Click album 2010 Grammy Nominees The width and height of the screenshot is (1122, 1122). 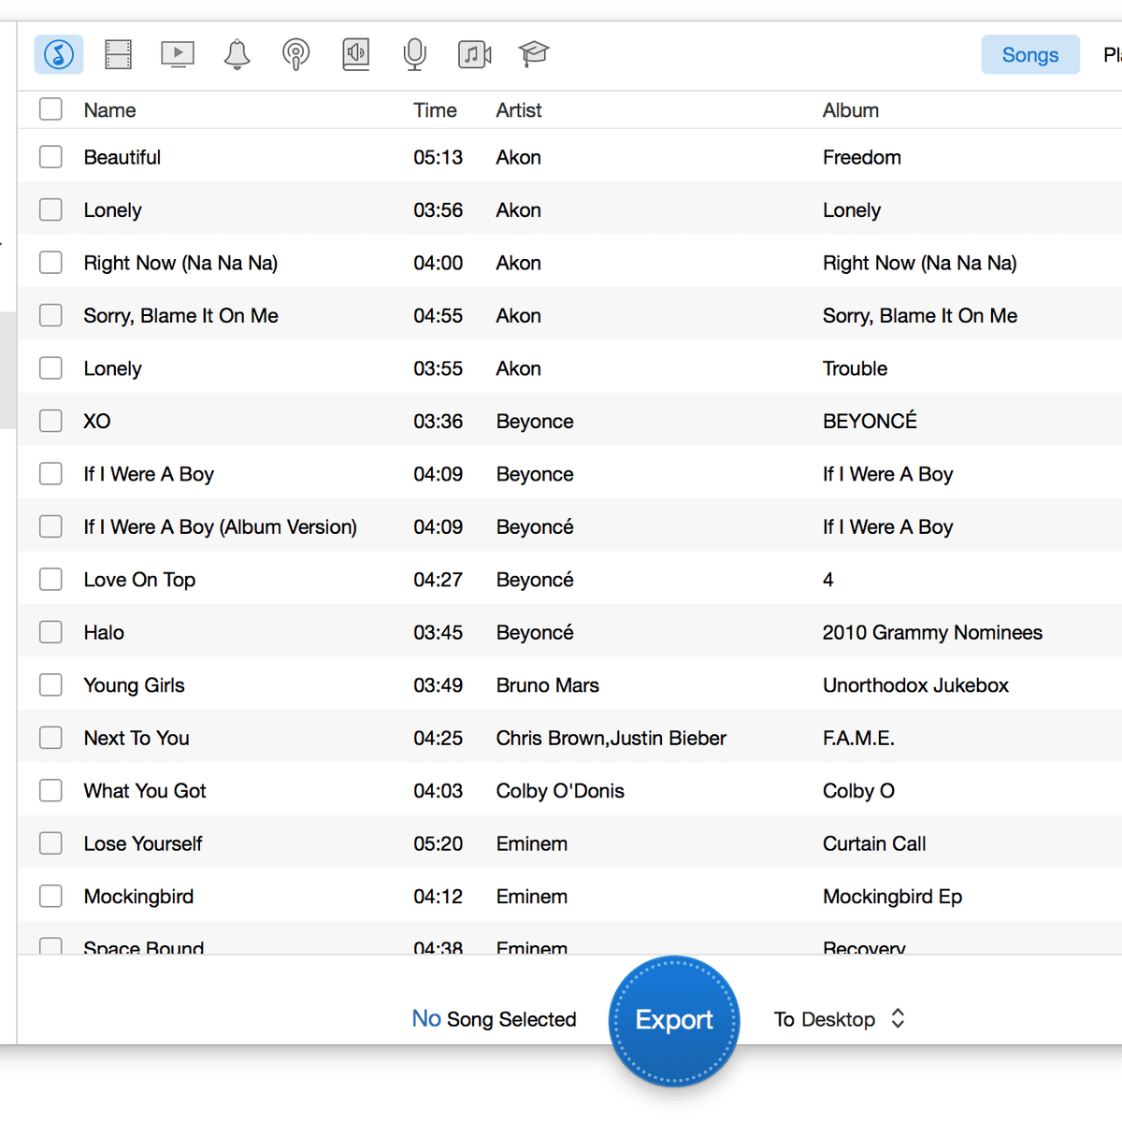point(932,633)
